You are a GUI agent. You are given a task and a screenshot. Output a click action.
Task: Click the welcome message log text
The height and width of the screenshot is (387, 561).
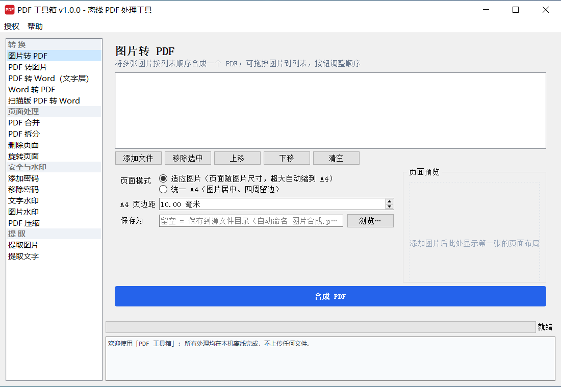click(210, 343)
